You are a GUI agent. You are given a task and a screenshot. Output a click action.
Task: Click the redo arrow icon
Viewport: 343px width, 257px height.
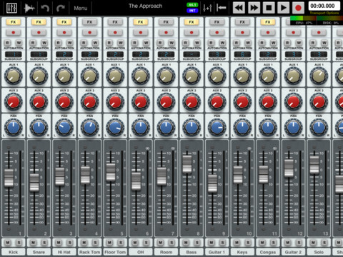tap(61, 8)
